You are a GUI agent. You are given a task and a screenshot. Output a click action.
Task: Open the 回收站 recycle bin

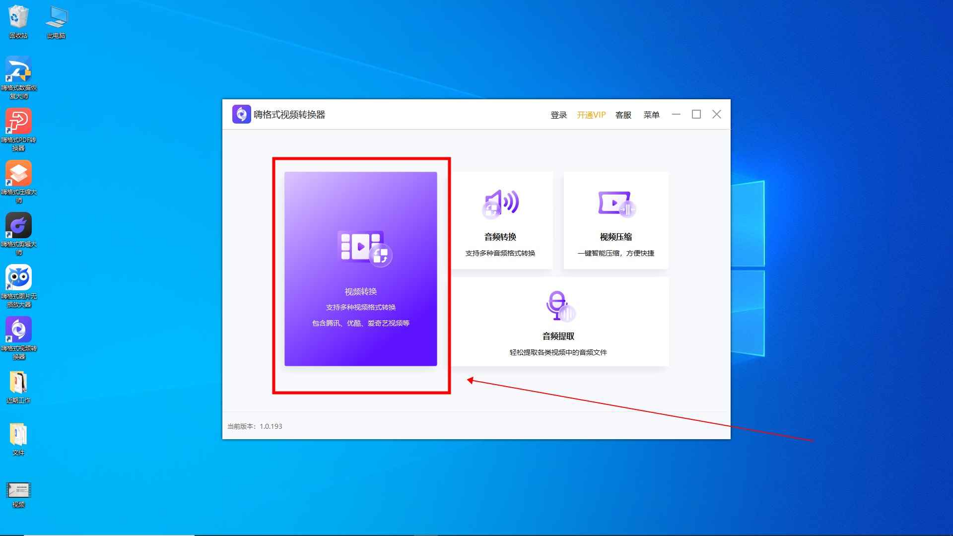click(18, 17)
